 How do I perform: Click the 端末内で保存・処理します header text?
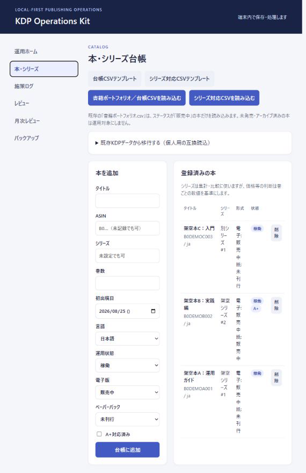(x=263, y=17)
